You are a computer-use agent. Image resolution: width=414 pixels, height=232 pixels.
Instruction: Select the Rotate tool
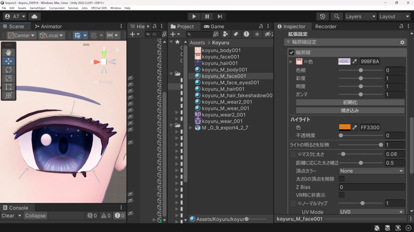[8, 70]
